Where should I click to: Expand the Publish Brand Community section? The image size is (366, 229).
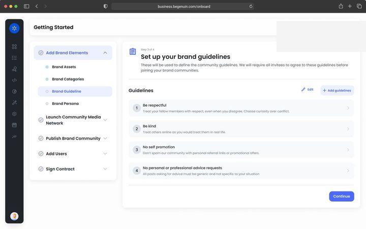[105, 138]
